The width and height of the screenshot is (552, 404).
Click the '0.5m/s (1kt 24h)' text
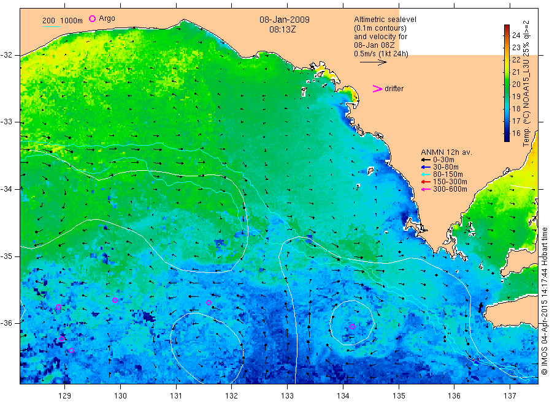pyautogui.click(x=381, y=54)
